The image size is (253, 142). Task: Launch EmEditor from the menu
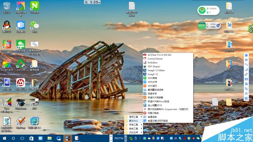(x=168, y=63)
